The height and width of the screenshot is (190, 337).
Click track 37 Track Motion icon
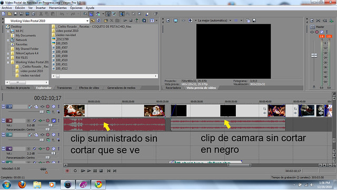pos(36,107)
